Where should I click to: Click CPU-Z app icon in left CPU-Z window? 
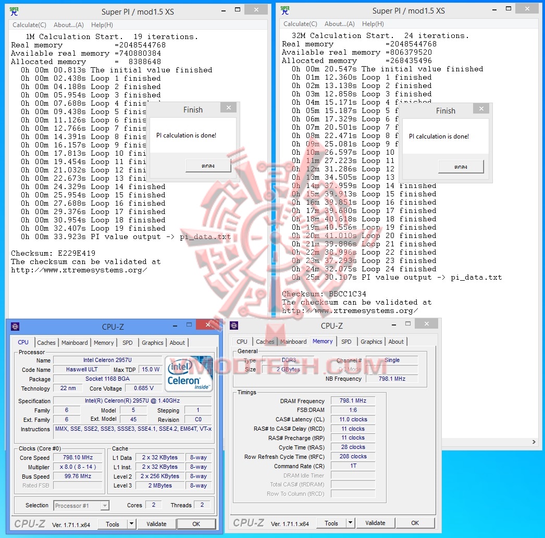[15, 327]
